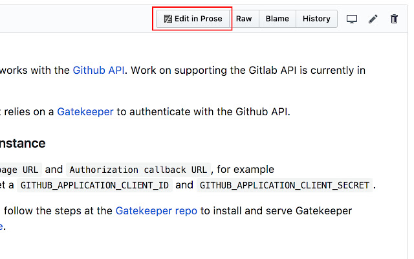
Task: Click the text 'to install and serve Gatekeeper'
Action: tap(276, 210)
